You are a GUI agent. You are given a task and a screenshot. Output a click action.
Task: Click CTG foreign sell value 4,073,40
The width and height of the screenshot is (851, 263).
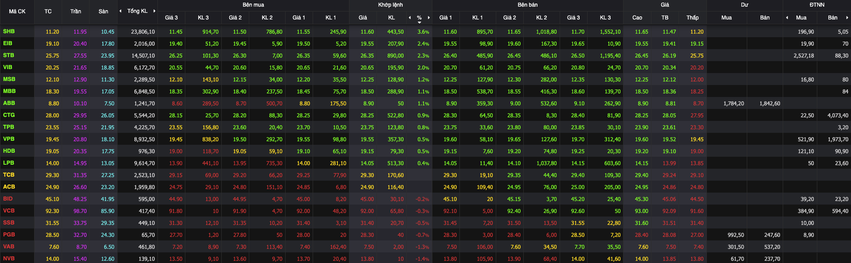point(838,116)
